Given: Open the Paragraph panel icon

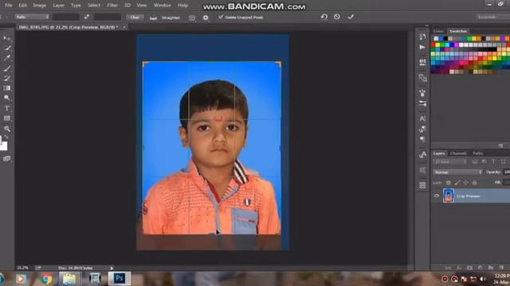Looking at the screenshot, I should [422, 139].
